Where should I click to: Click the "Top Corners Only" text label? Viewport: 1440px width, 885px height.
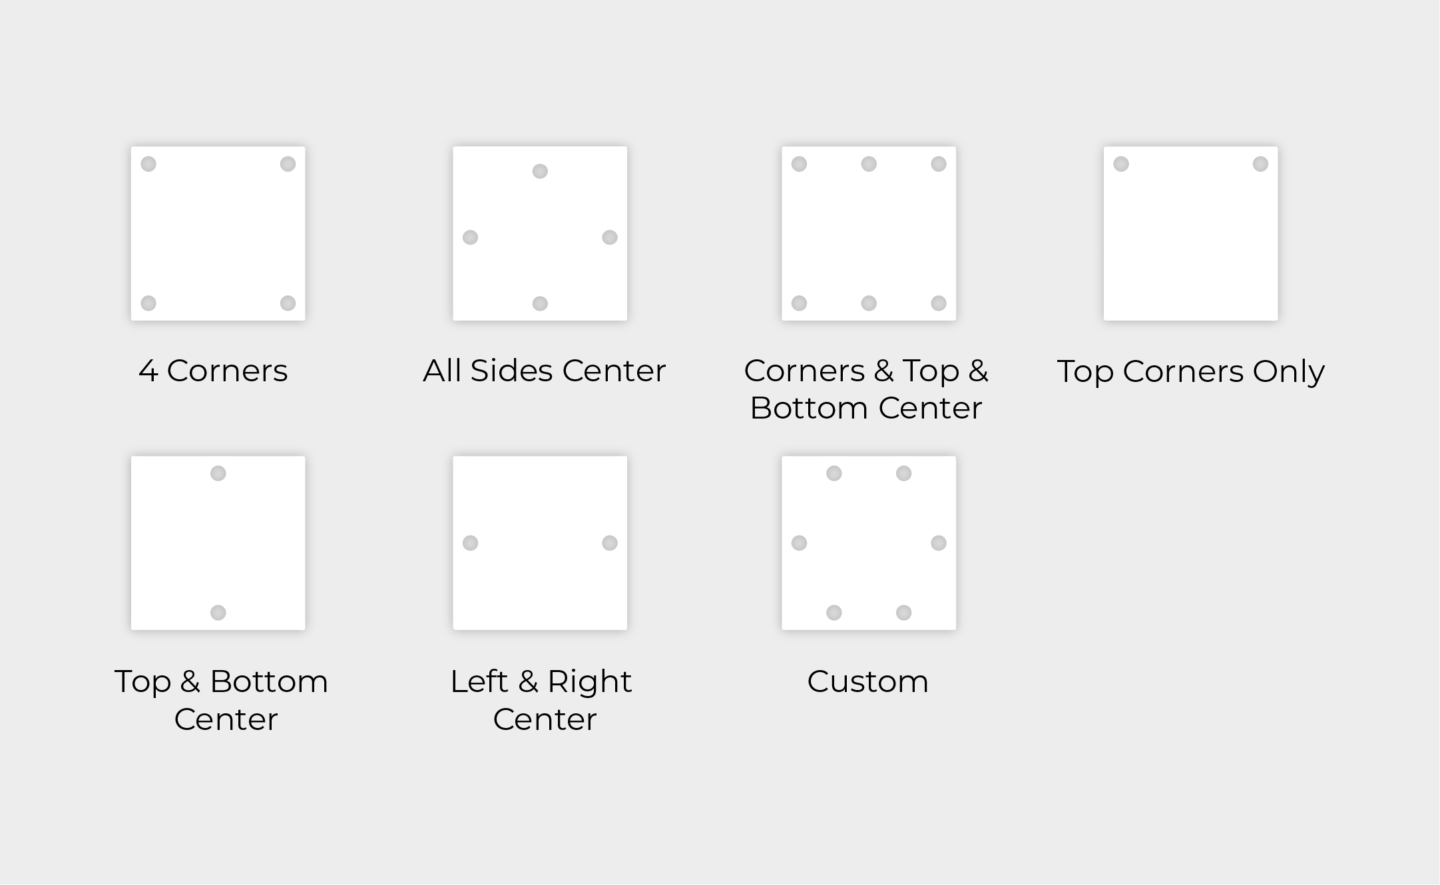click(x=1190, y=371)
